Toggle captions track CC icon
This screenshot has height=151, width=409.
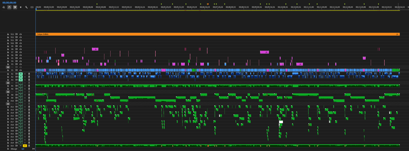[32, 7]
